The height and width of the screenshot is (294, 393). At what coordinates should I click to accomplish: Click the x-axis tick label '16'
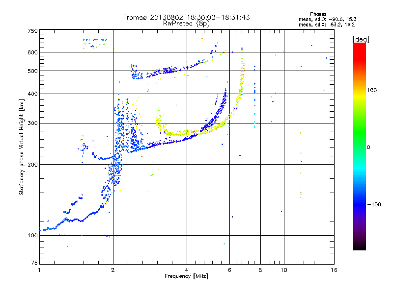click(334, 270)
